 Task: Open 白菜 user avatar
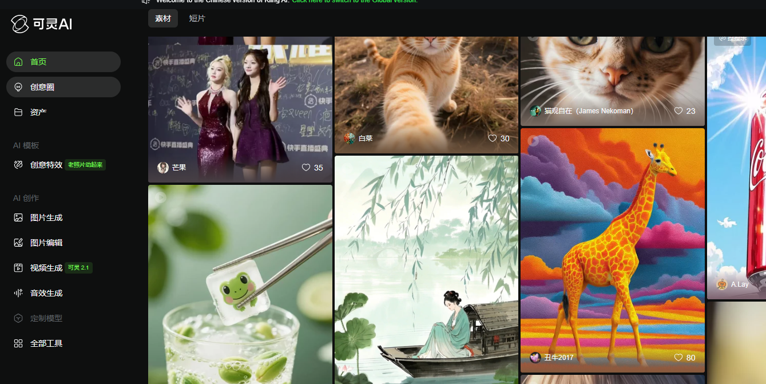pos(350,138)
